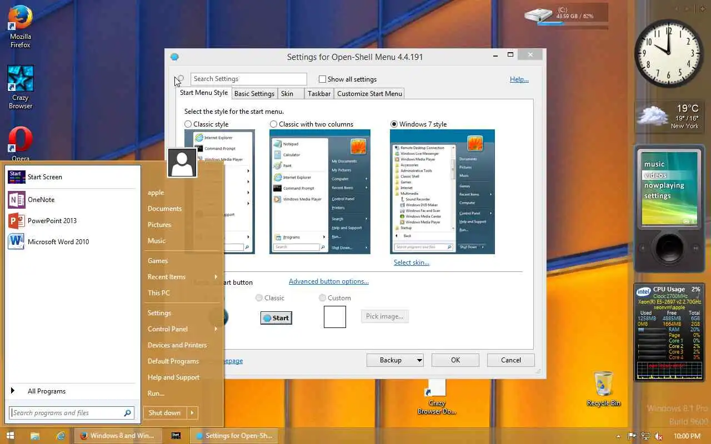The image size is (711, 444).
Task: Click the Search Settings field
Action: (248, 79)
